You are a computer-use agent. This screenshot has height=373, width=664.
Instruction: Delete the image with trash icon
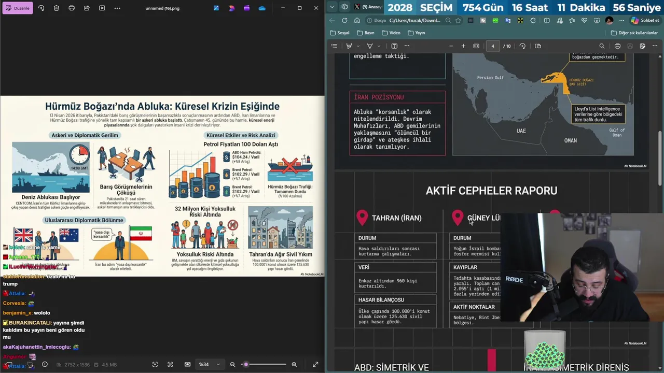(57, 8)
